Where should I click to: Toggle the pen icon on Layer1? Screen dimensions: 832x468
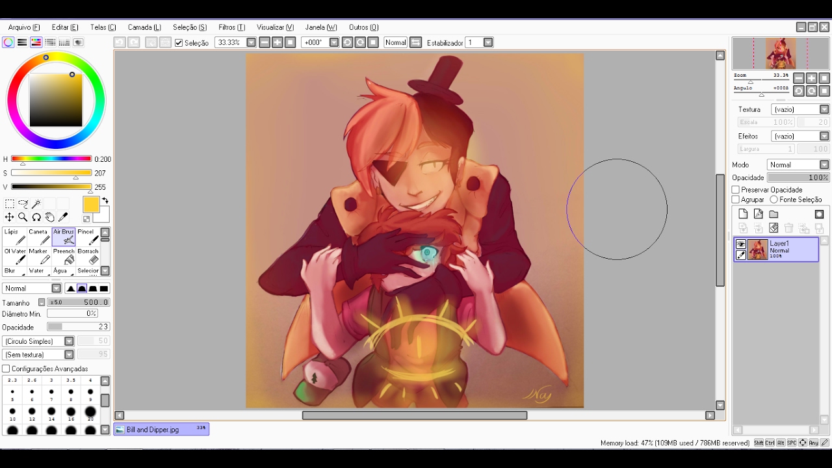[x=741, y=255]
